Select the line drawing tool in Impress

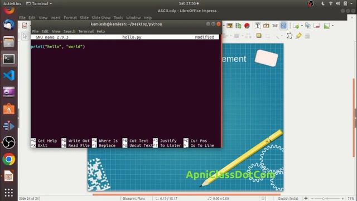pos(278,36)
